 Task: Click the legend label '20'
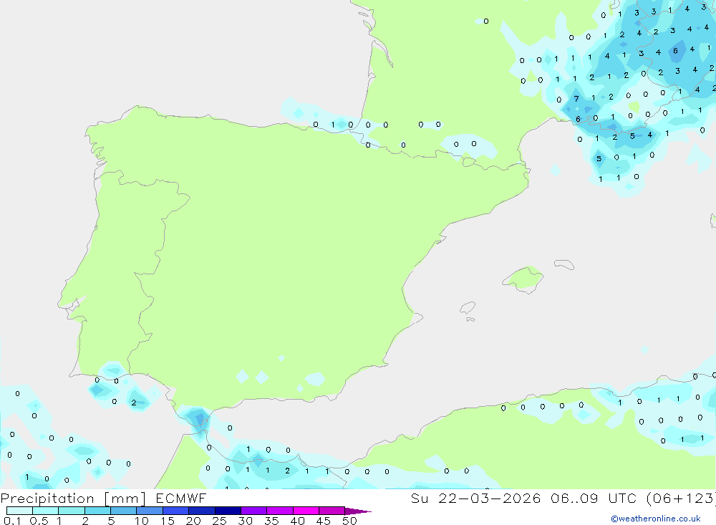tap(193, 521)
